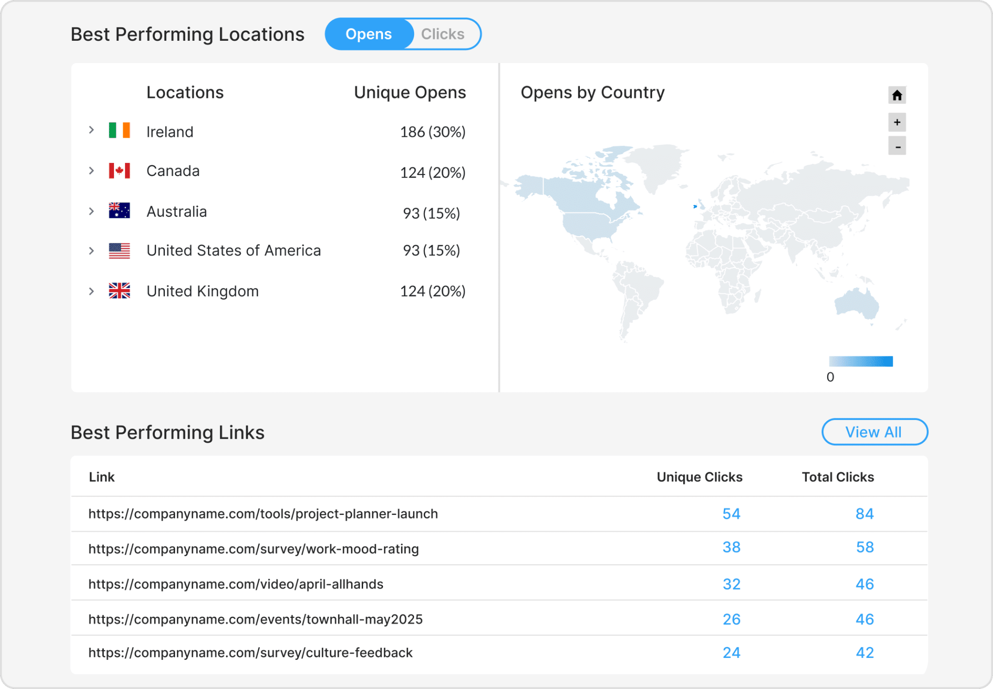Click unique clicks value 38
Screen dimensions: 993x689
[x=731, y=547]
